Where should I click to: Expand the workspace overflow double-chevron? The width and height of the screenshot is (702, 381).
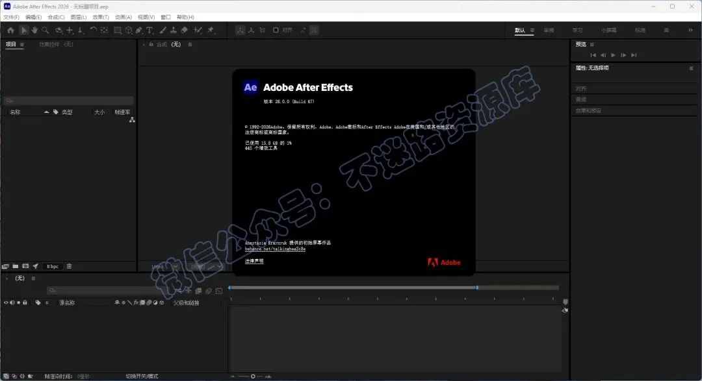690,30
